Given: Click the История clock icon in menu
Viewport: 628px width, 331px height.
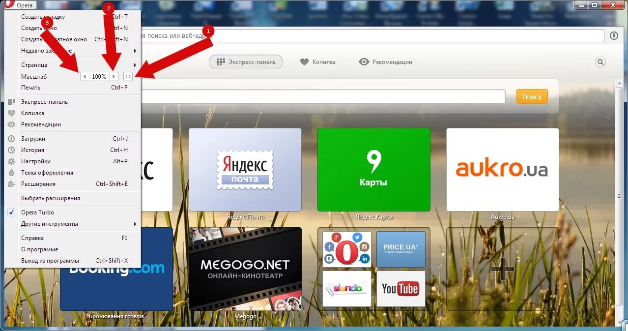Looking at the screenshot, I should pos(11,150).
